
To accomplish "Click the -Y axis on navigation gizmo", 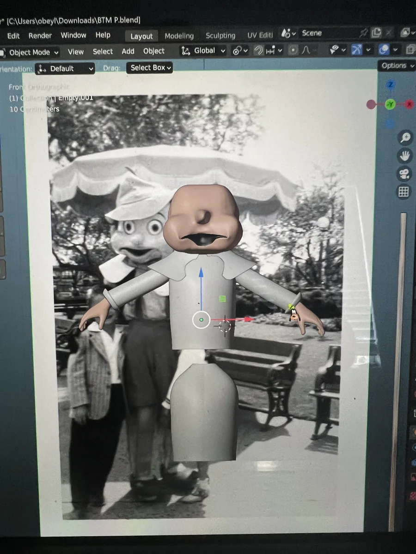I will tap(391, 104).
